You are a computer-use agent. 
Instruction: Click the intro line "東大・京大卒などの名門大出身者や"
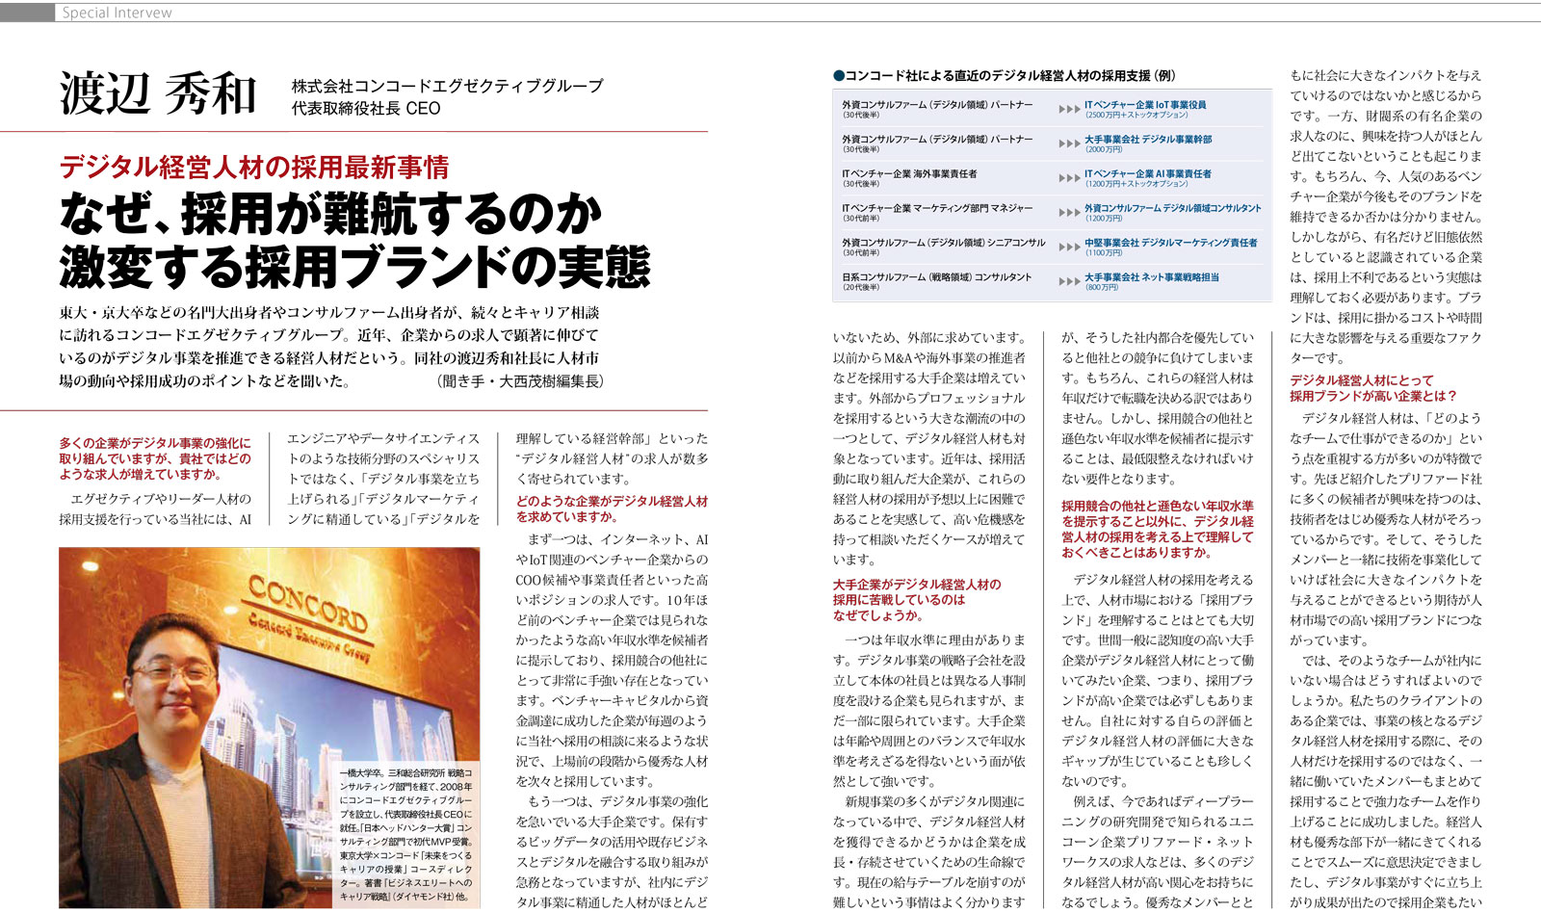point(329,312)
